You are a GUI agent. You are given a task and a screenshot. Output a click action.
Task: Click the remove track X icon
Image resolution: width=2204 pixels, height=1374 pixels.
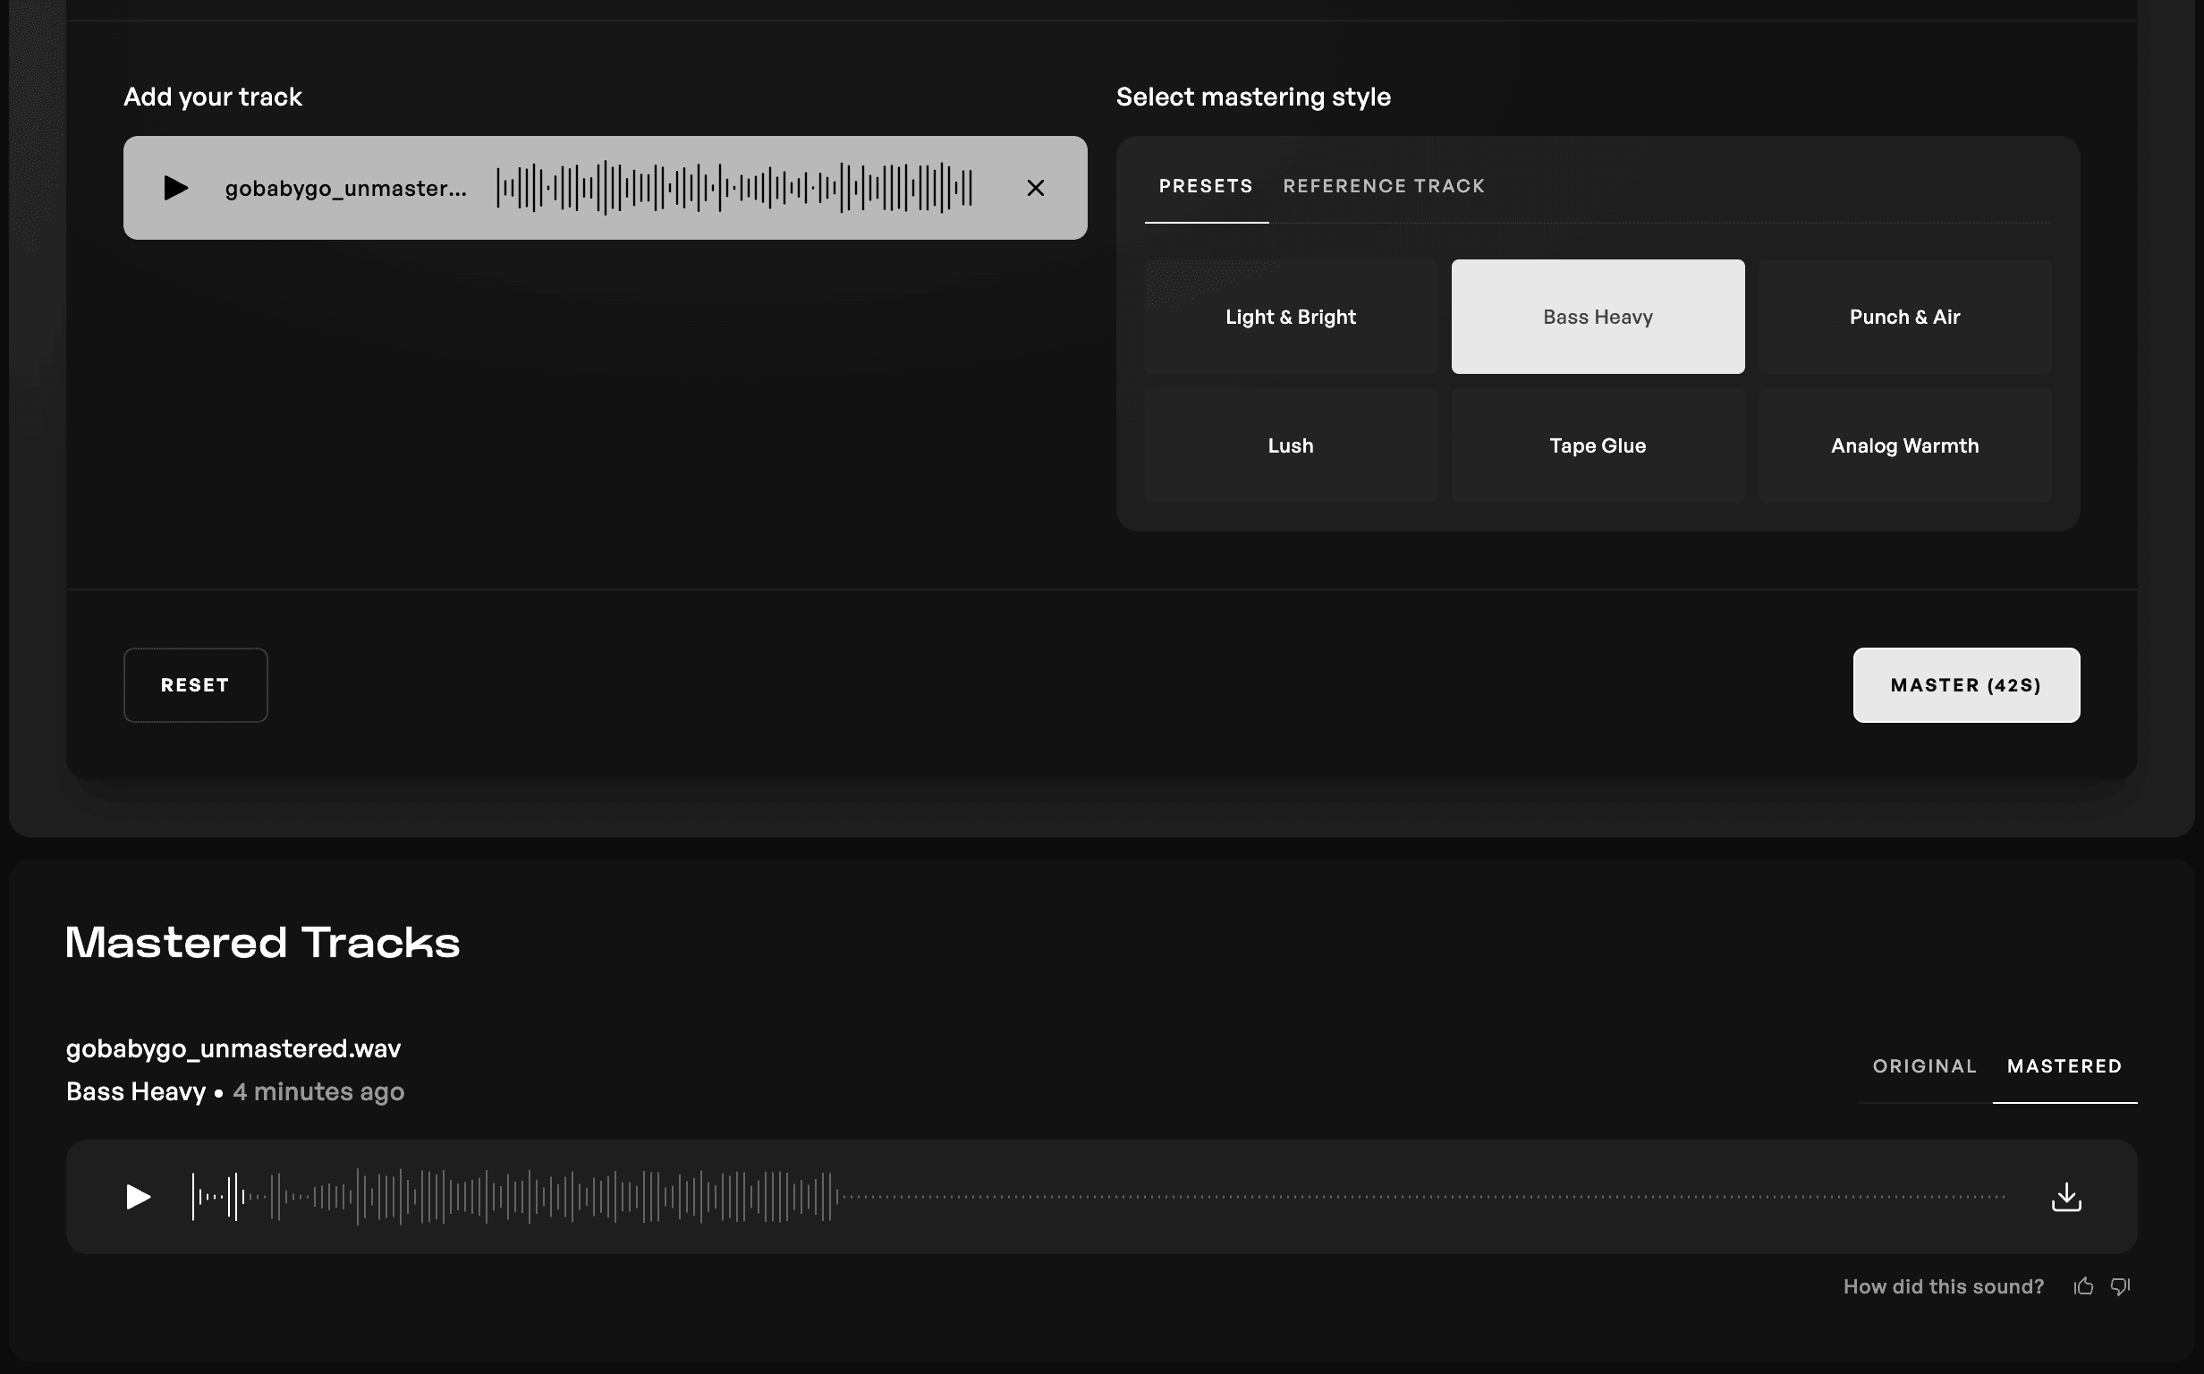(x=1037, y=187)
